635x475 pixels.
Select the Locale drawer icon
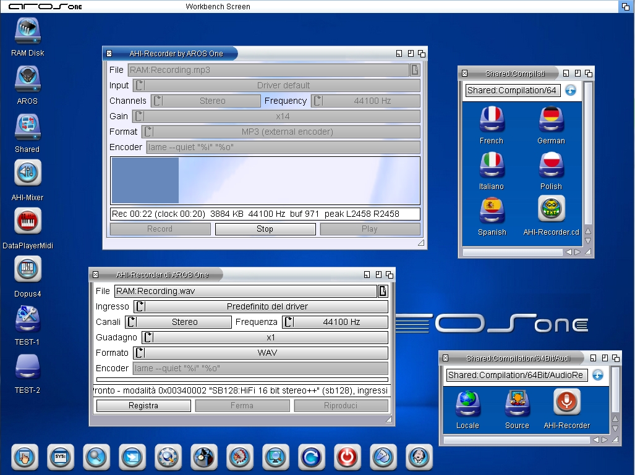tap(467, 404)
